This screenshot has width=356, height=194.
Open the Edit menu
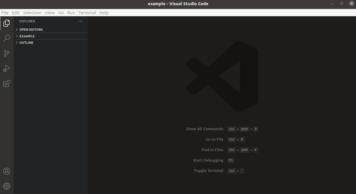tap(16, 13)
